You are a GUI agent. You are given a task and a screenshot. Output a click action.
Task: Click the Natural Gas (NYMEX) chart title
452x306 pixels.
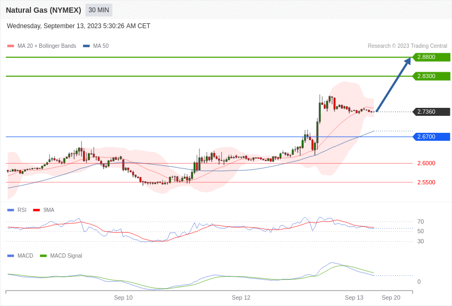(44, 10)
